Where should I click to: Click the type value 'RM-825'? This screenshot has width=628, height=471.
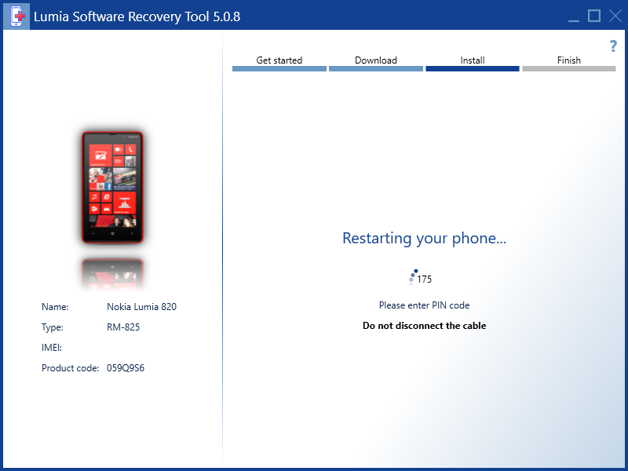pyautogui.click(x=123, y=327)
